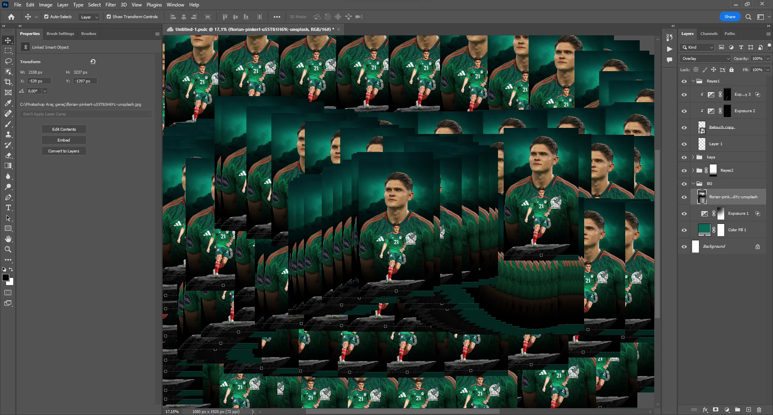Screen dimensions: 773x415
Task: Expand the Reyes2 group
Action: pyautogui.click(x=693, y=171)
